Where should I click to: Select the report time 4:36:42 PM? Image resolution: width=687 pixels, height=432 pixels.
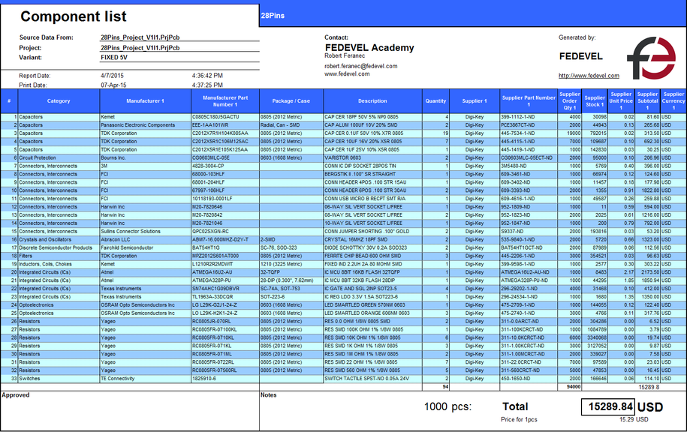207,76
